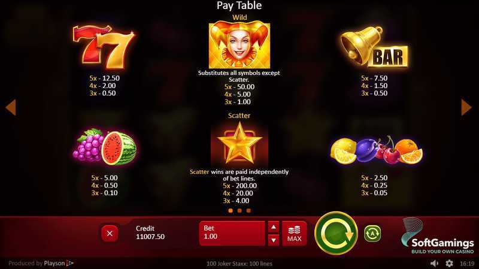Click the golden star Scatter symbol

[239, 144]
